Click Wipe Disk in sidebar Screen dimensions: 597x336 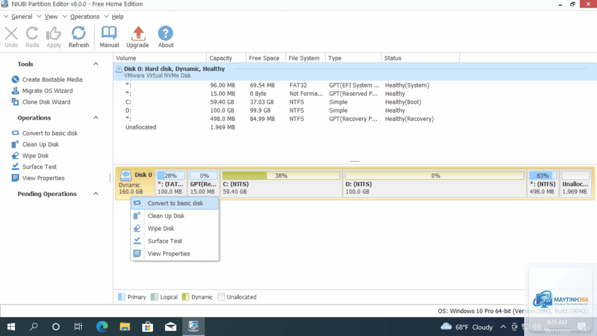point(35,156)
